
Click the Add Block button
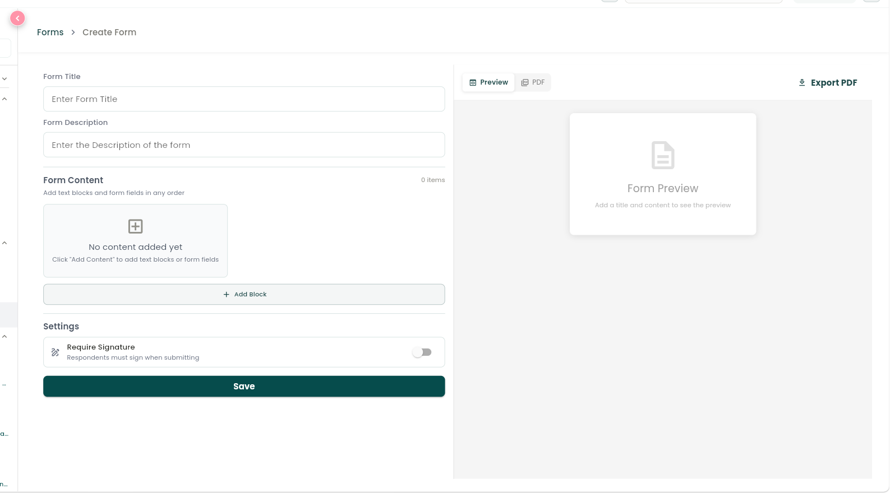(244, 295)
